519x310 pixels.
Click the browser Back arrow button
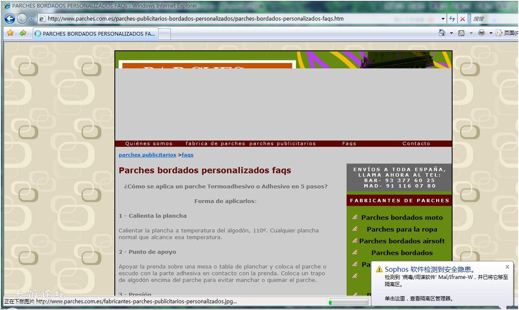point(10,19)
